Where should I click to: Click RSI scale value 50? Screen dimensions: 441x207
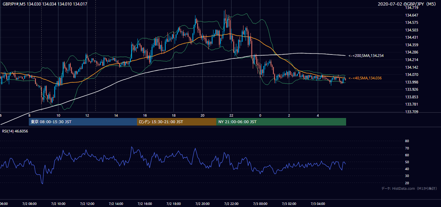407,162
